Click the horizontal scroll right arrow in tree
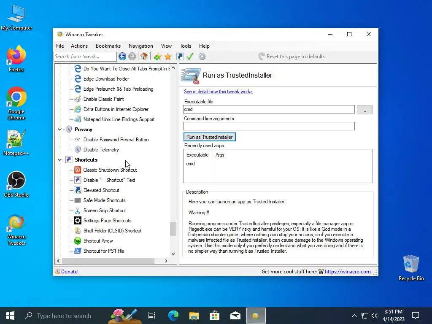 click(166, 261)
